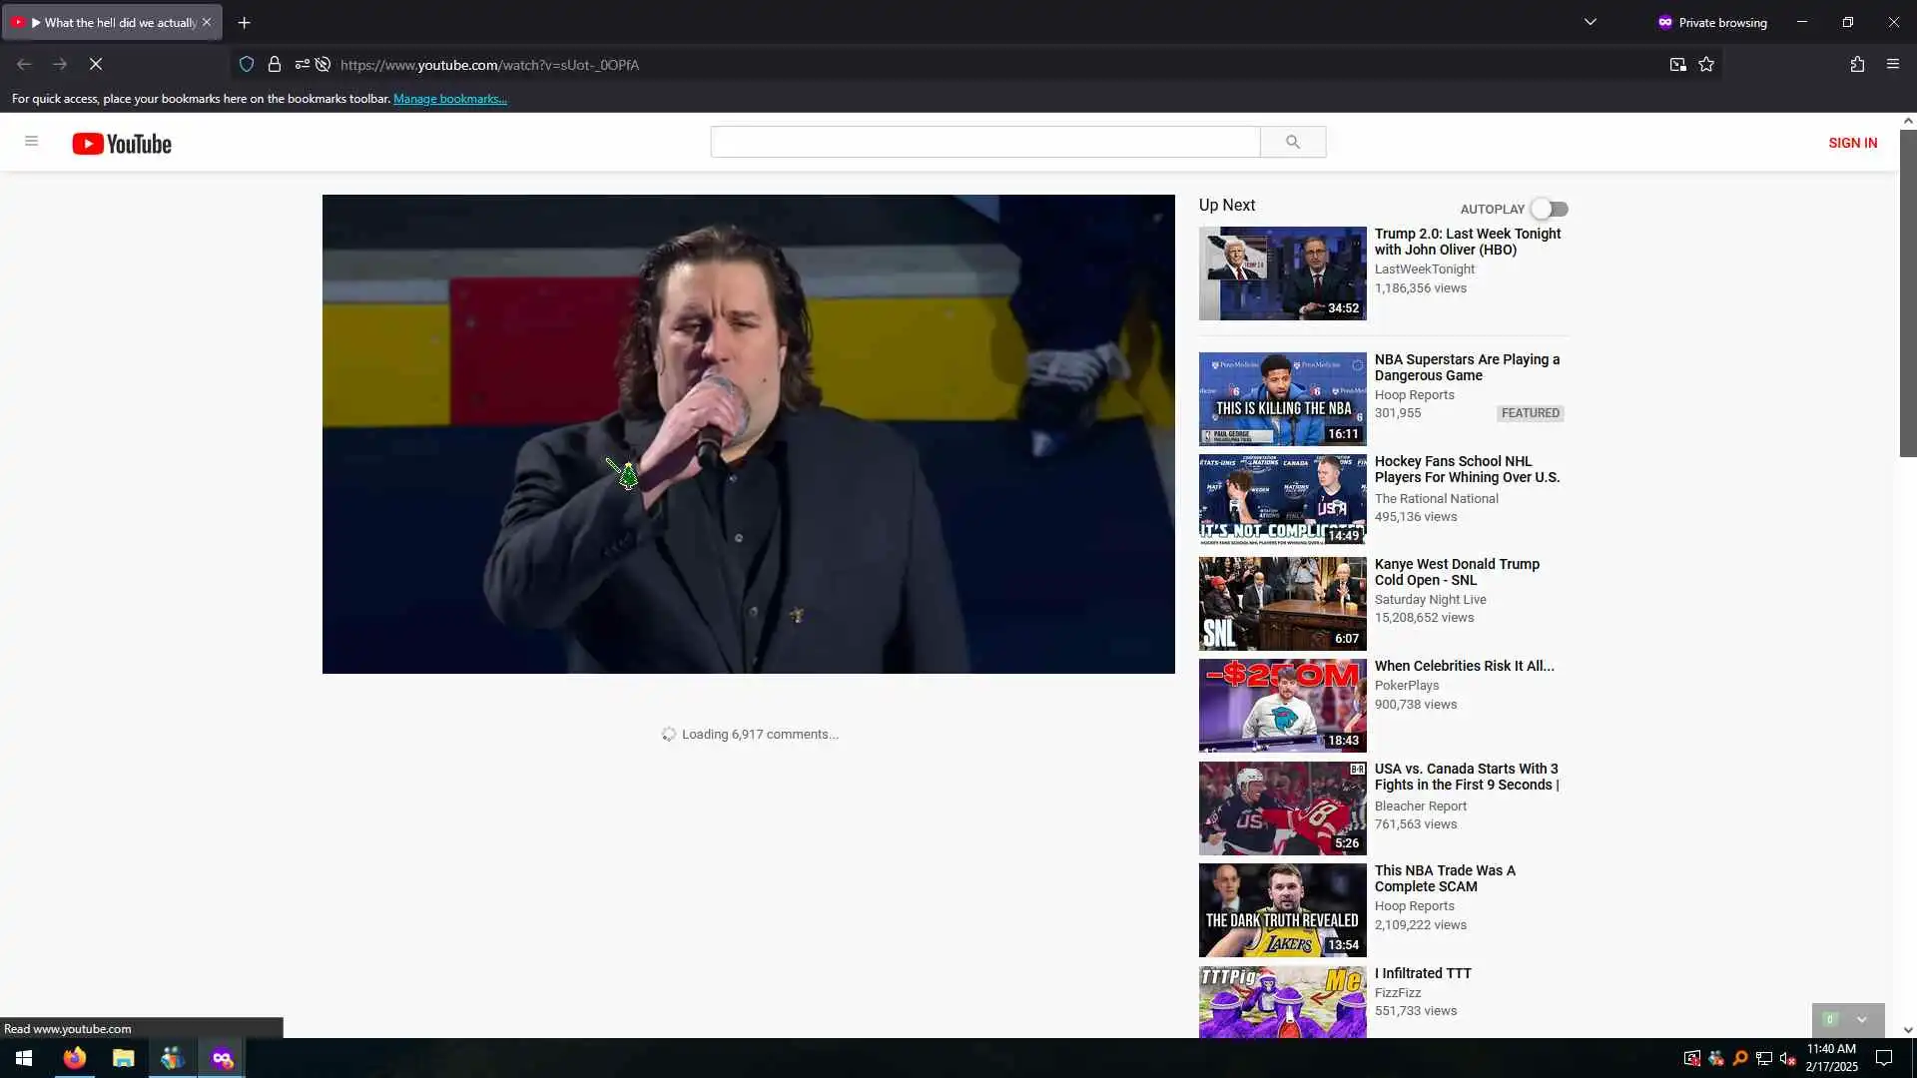Click the search magnifier button
The height and width of the screenshot is (1078, 1917).
pyautogui.click(x=1292, y=142)
